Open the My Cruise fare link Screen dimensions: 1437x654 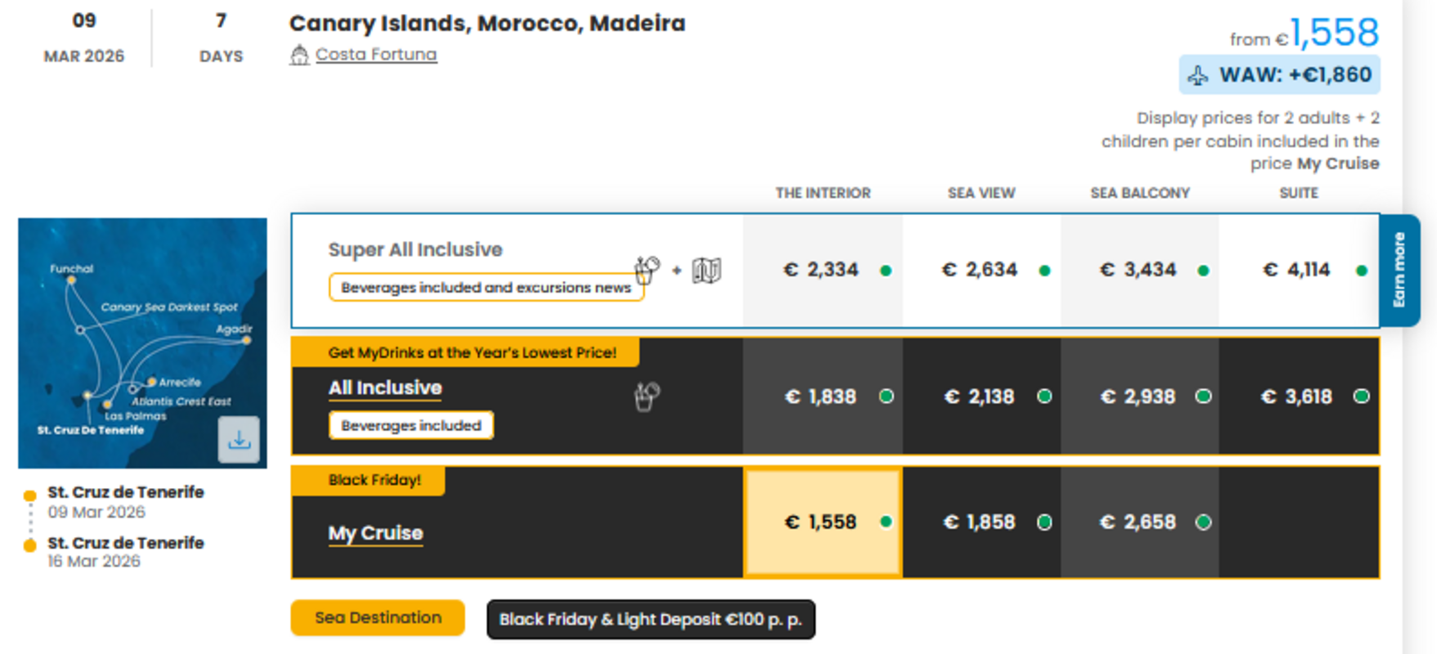375,533
